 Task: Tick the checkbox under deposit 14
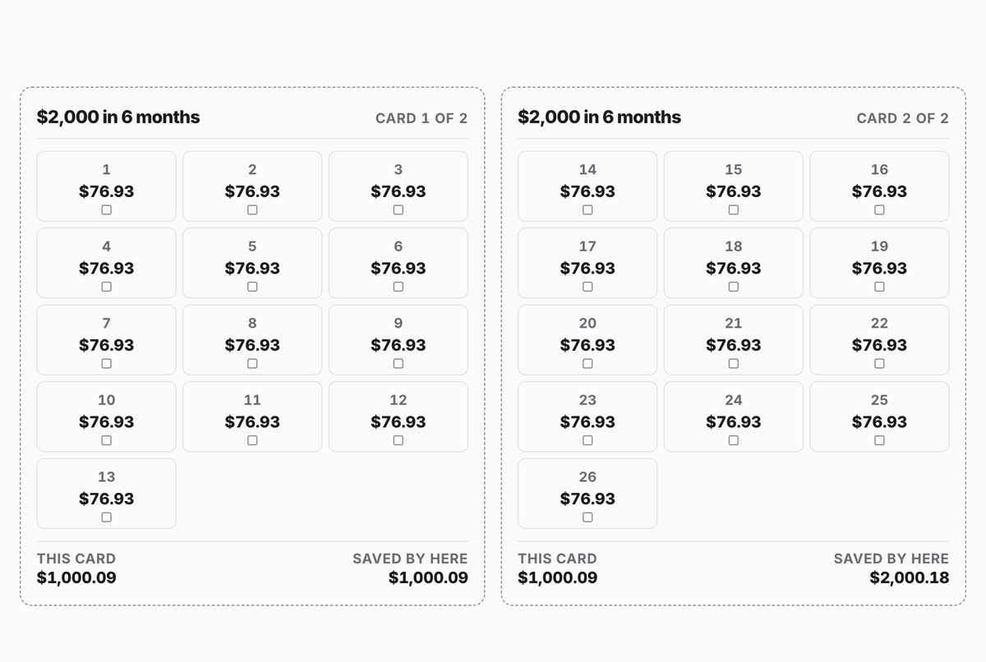click(587, 209)
